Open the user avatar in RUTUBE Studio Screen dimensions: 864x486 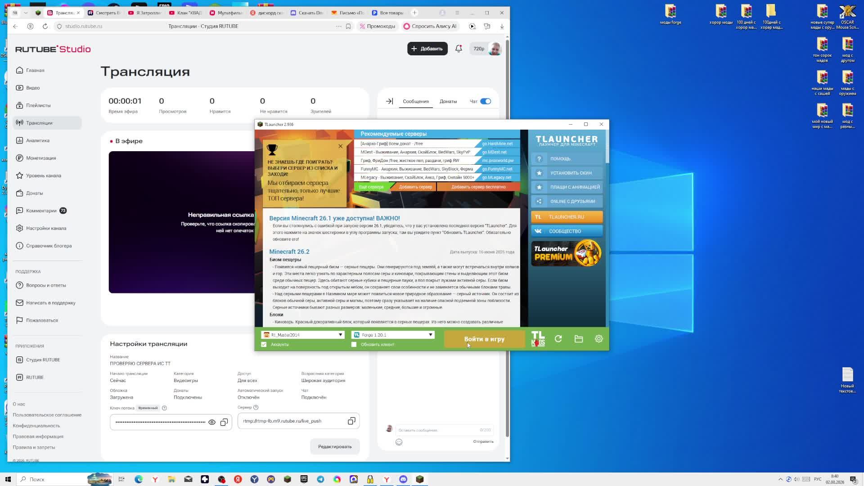495,49
